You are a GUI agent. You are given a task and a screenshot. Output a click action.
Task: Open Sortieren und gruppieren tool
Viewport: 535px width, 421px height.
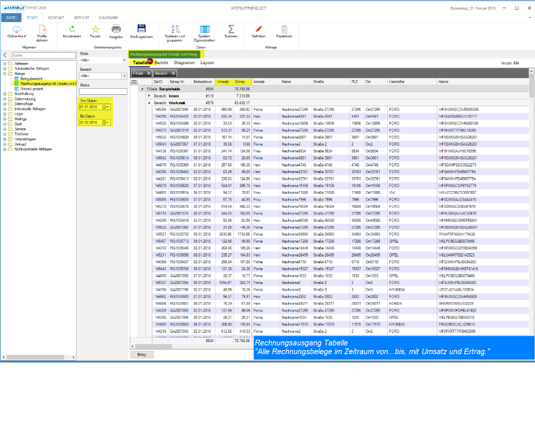tap(176, 29)
